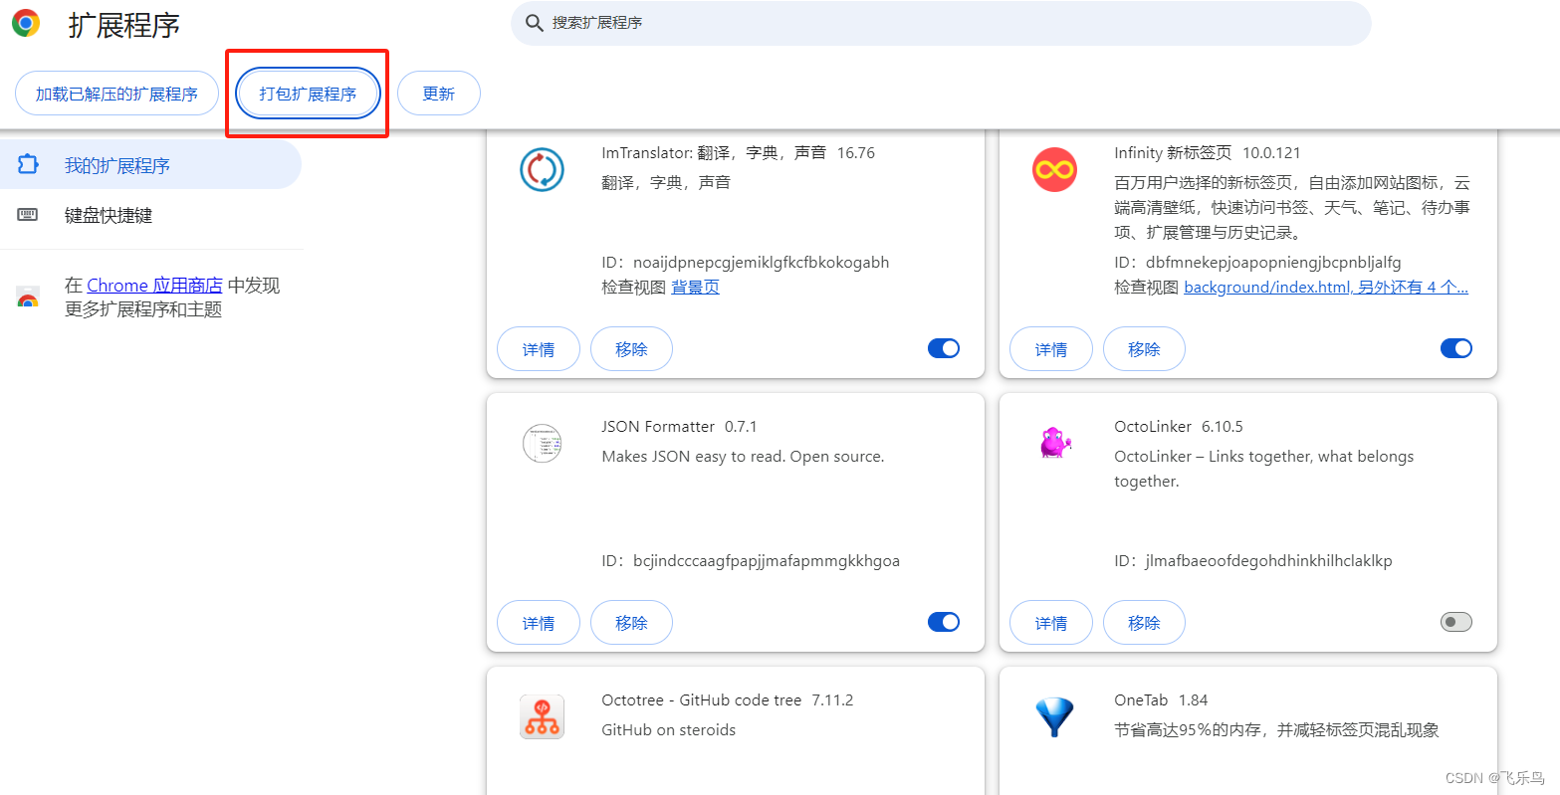
Task: Open 详情 for OctoLinker
Action: click(1051, 623)
